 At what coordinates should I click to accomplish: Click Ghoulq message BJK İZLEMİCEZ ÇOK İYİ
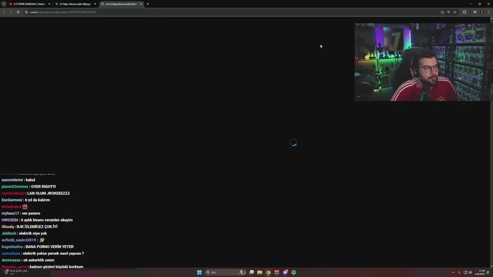(x=37, y=227)
